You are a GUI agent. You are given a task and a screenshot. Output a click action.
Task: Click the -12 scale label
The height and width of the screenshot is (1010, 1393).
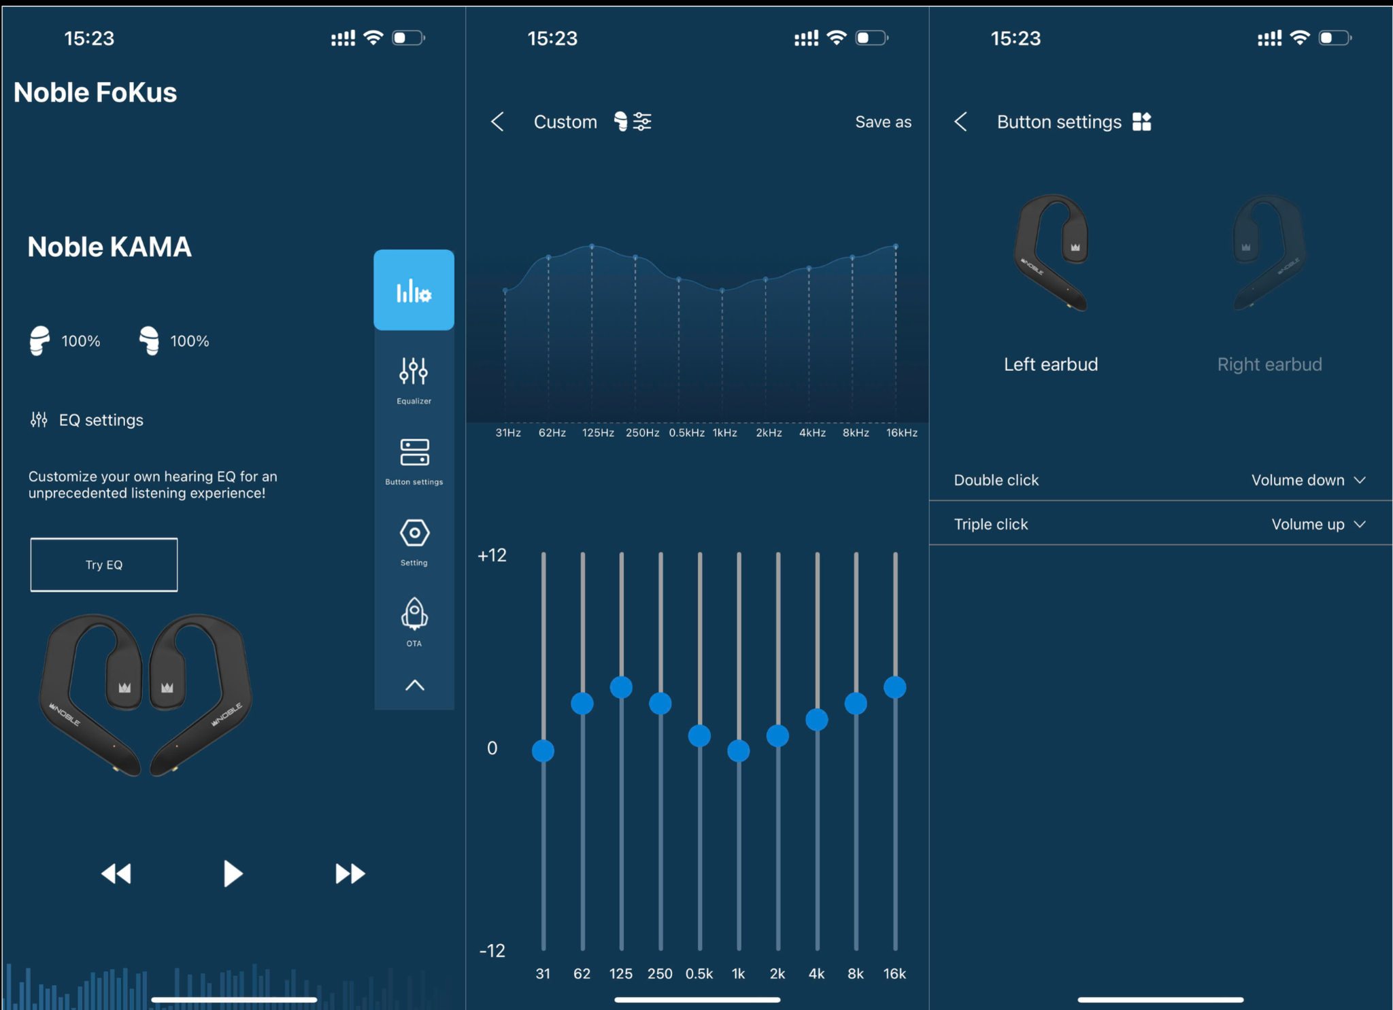492,951
